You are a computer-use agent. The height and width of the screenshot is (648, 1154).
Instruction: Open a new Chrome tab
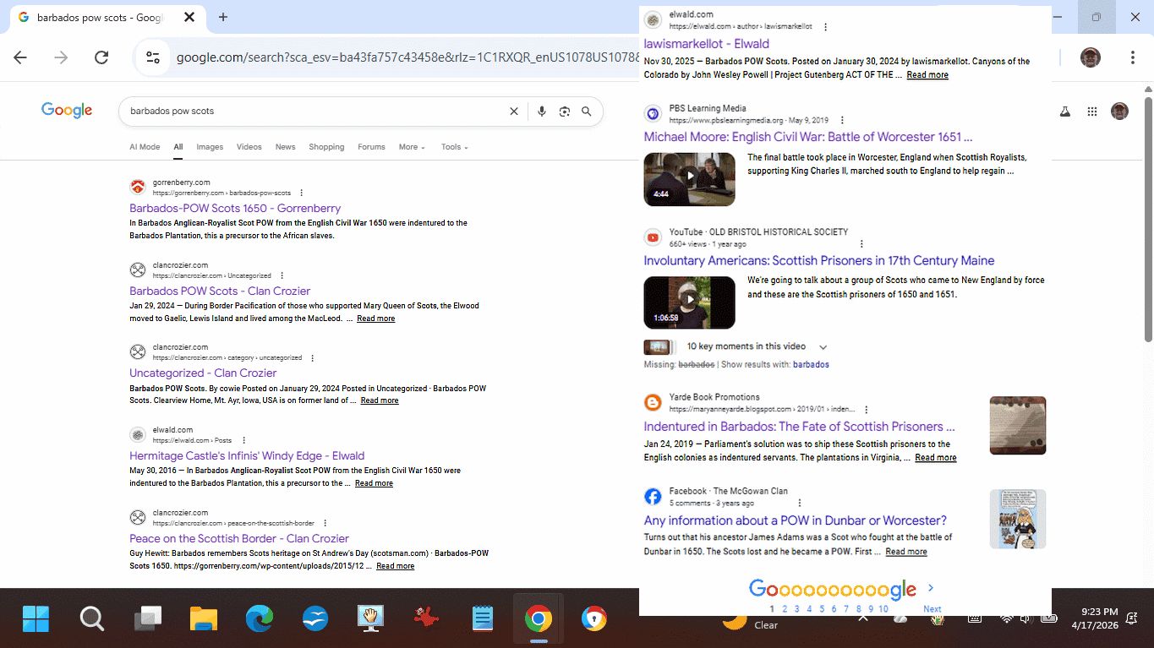tap(223, 17)
